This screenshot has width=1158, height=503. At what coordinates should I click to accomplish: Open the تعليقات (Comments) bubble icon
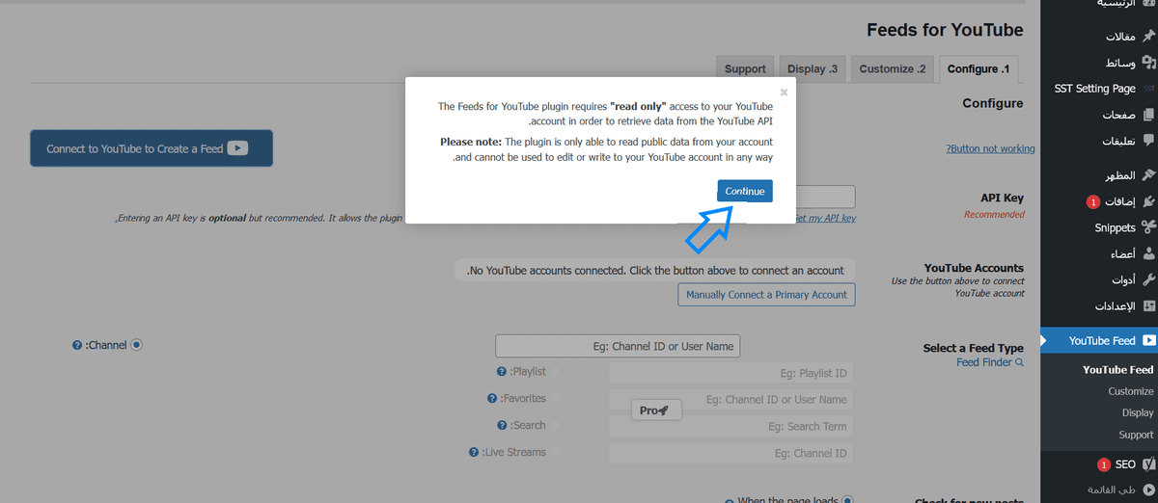(x=1148, y=141)
